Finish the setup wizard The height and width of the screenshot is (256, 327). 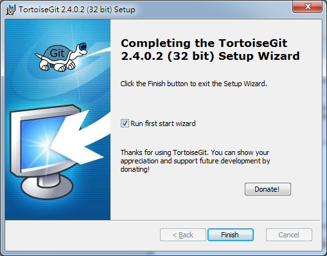231,235
